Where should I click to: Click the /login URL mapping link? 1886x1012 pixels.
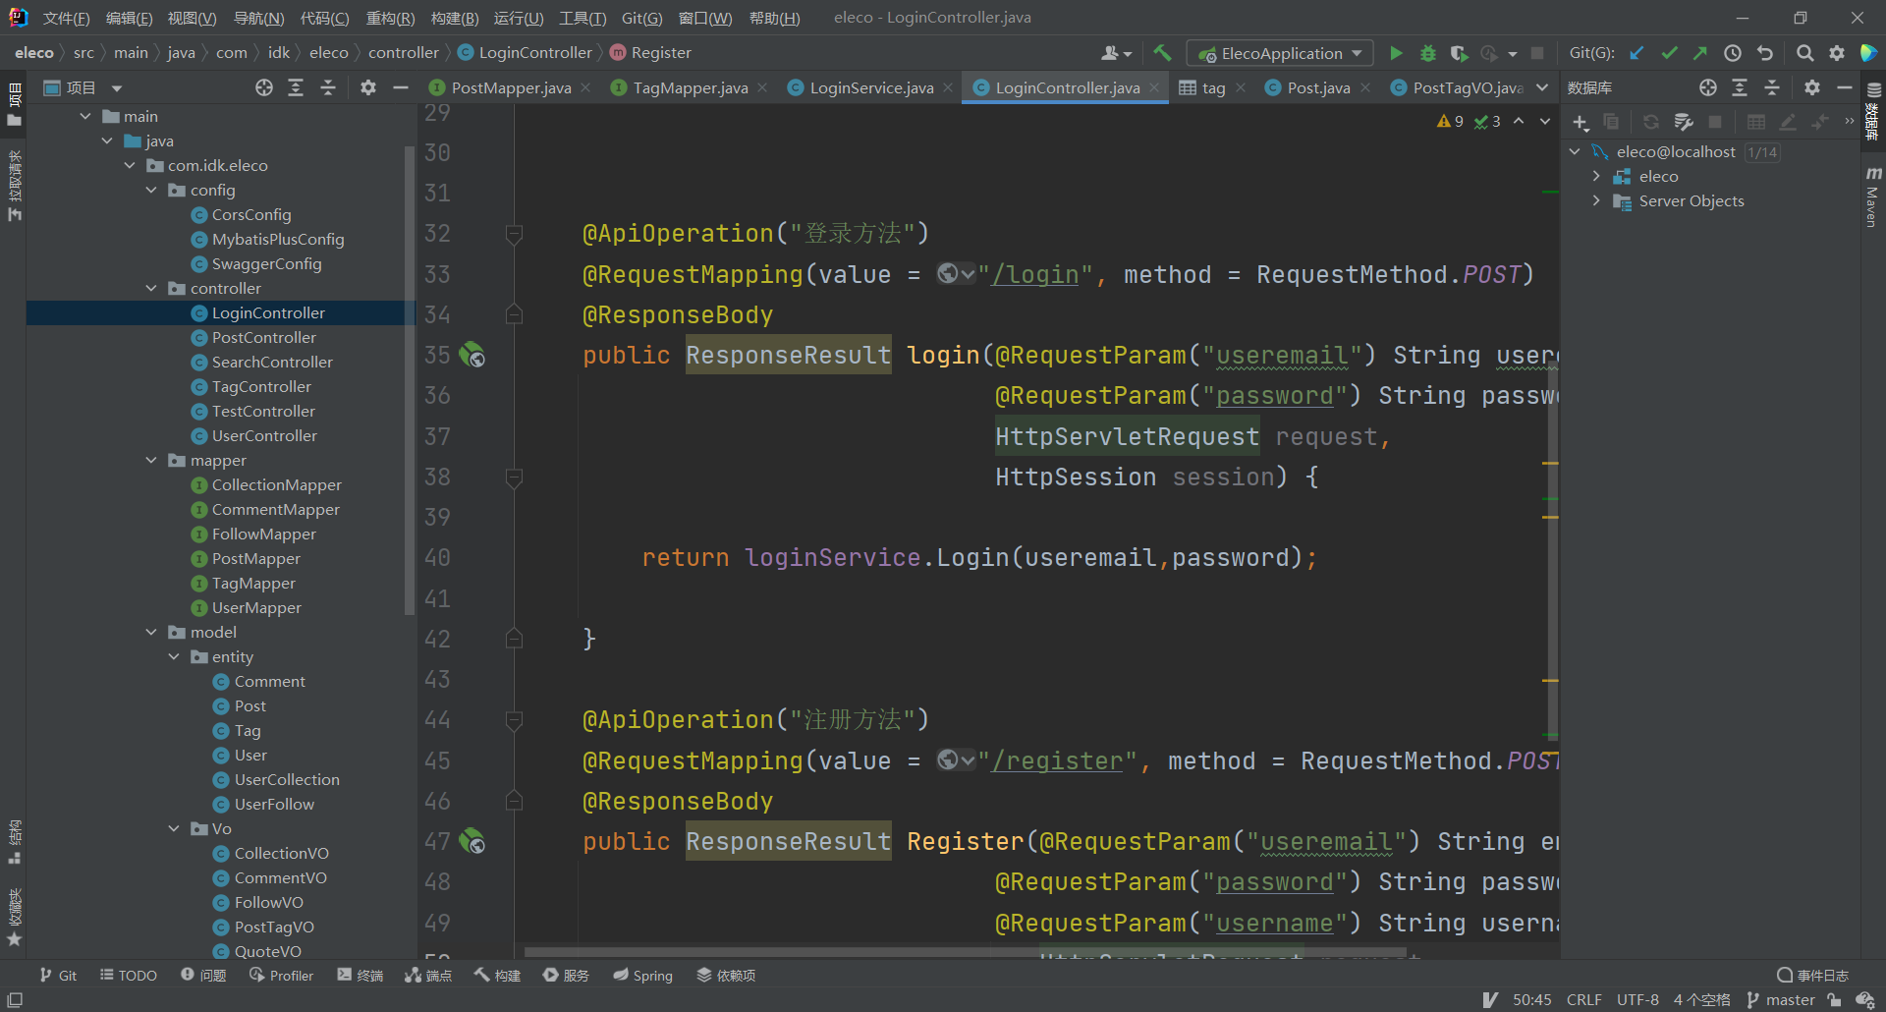click(1035, 274)
